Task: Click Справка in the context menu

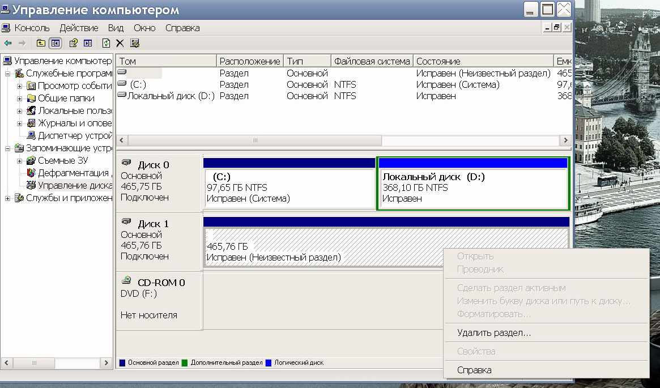Action: [474, 370]
